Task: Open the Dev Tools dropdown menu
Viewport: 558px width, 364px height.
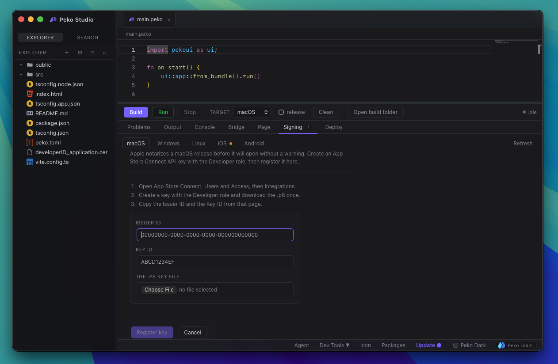Action: (335, 345)
